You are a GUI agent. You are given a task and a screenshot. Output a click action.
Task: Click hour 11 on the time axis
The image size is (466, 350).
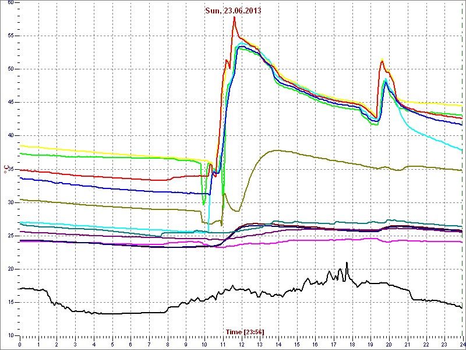[x=223, y=344]
